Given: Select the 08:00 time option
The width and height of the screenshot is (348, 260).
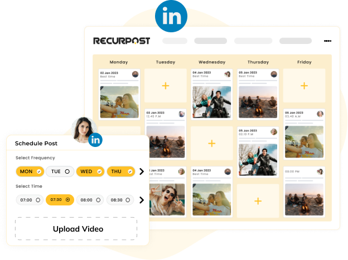Looking at the screenshot, I should (90, 200).
